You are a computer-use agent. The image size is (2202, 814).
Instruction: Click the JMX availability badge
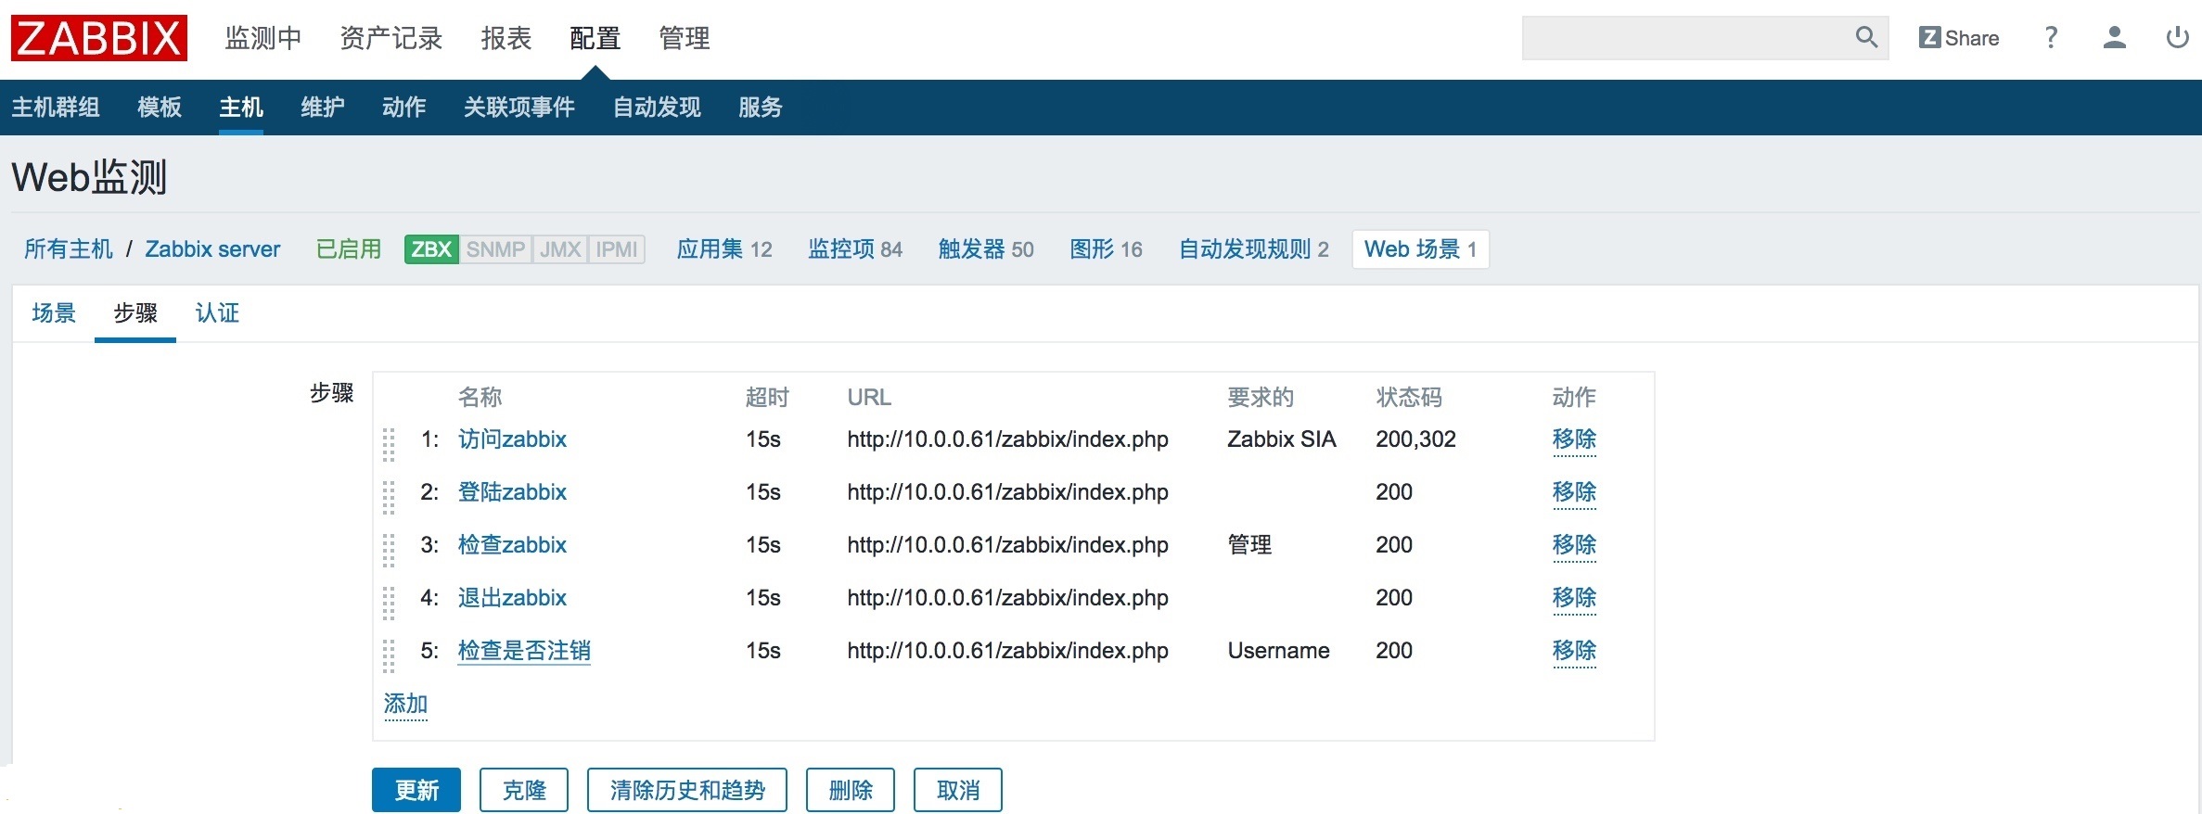[x=560, y=249]
